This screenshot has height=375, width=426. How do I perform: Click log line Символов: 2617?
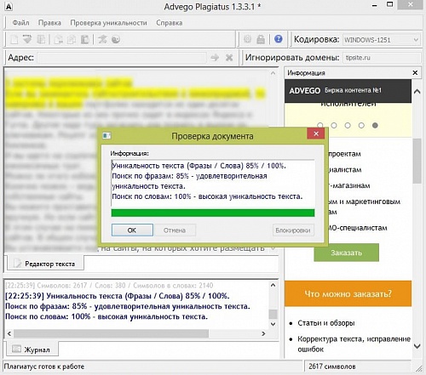(109, 286)
